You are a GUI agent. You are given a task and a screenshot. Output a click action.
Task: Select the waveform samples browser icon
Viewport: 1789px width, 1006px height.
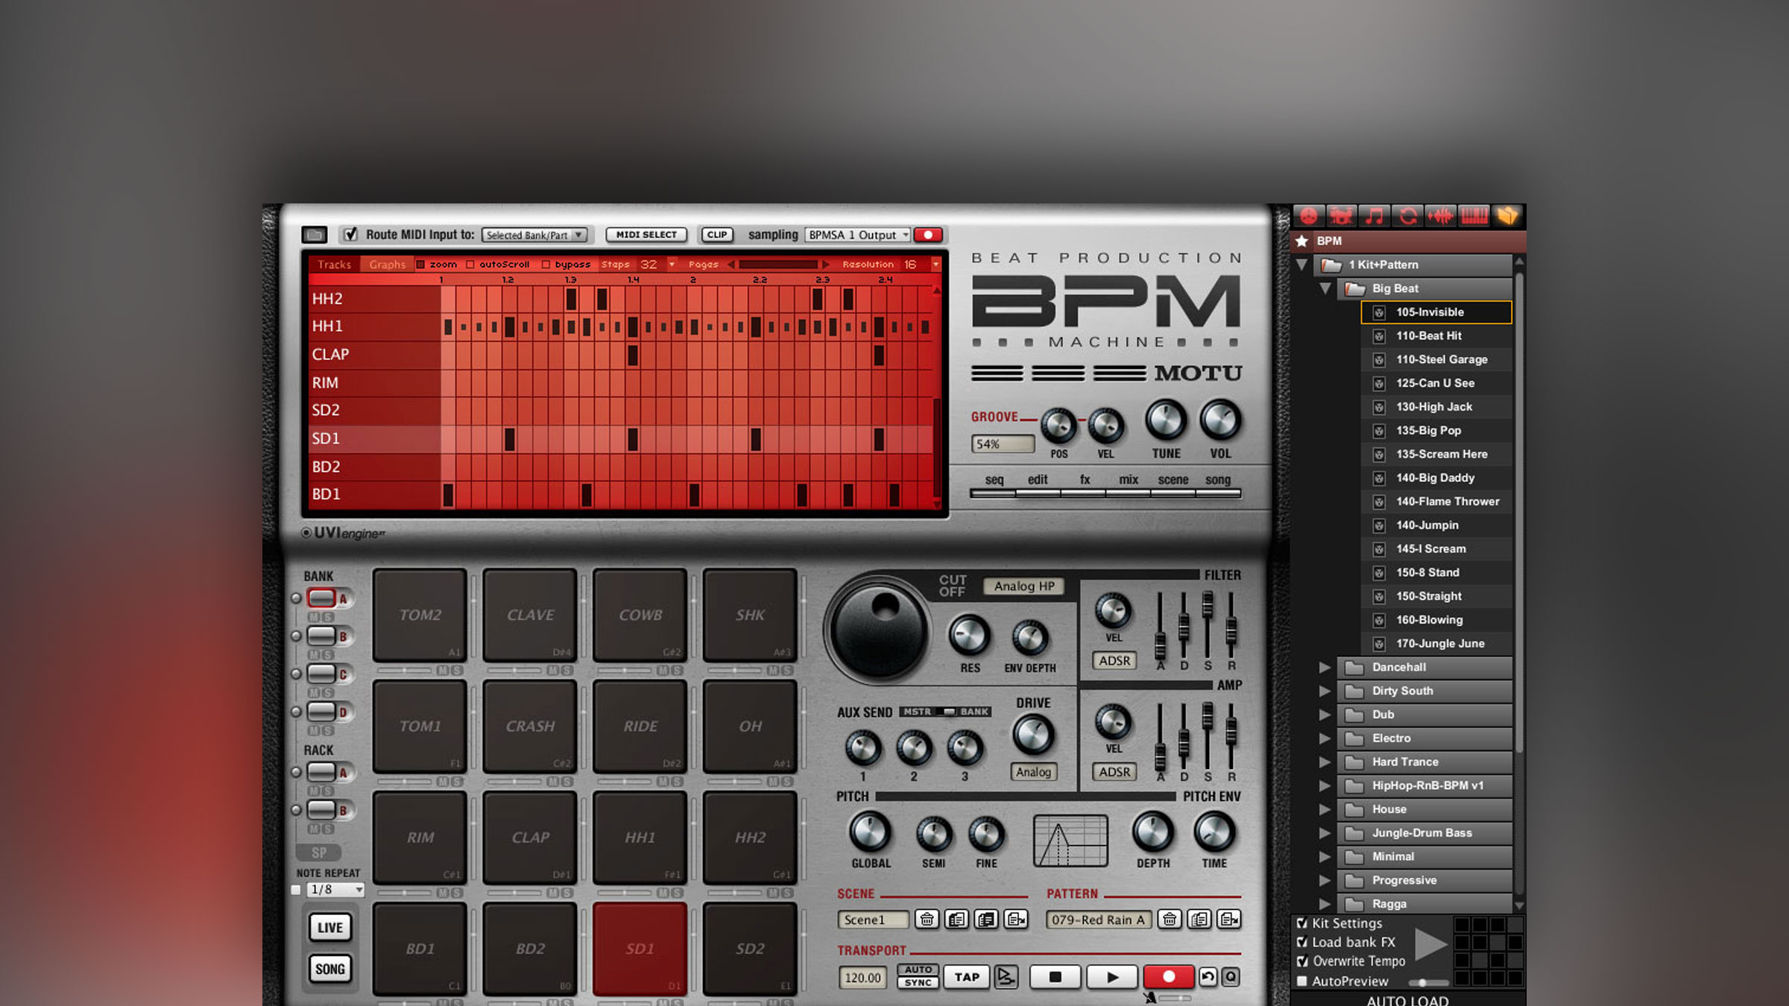point(1440,216)
